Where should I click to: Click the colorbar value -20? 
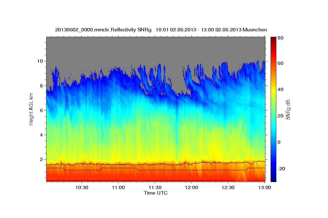(281, 169)
